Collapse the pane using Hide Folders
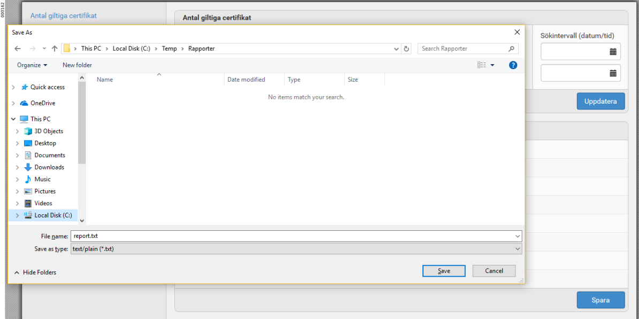 tap(35, 273)
